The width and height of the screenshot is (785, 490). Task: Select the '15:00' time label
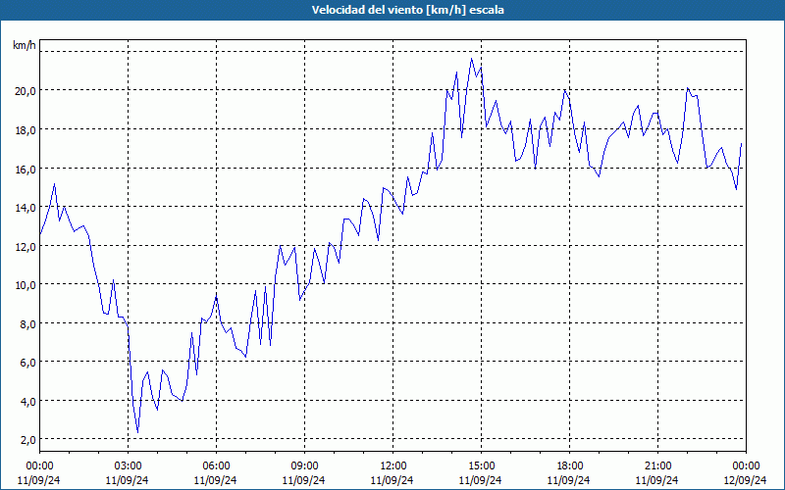(481, 466)
